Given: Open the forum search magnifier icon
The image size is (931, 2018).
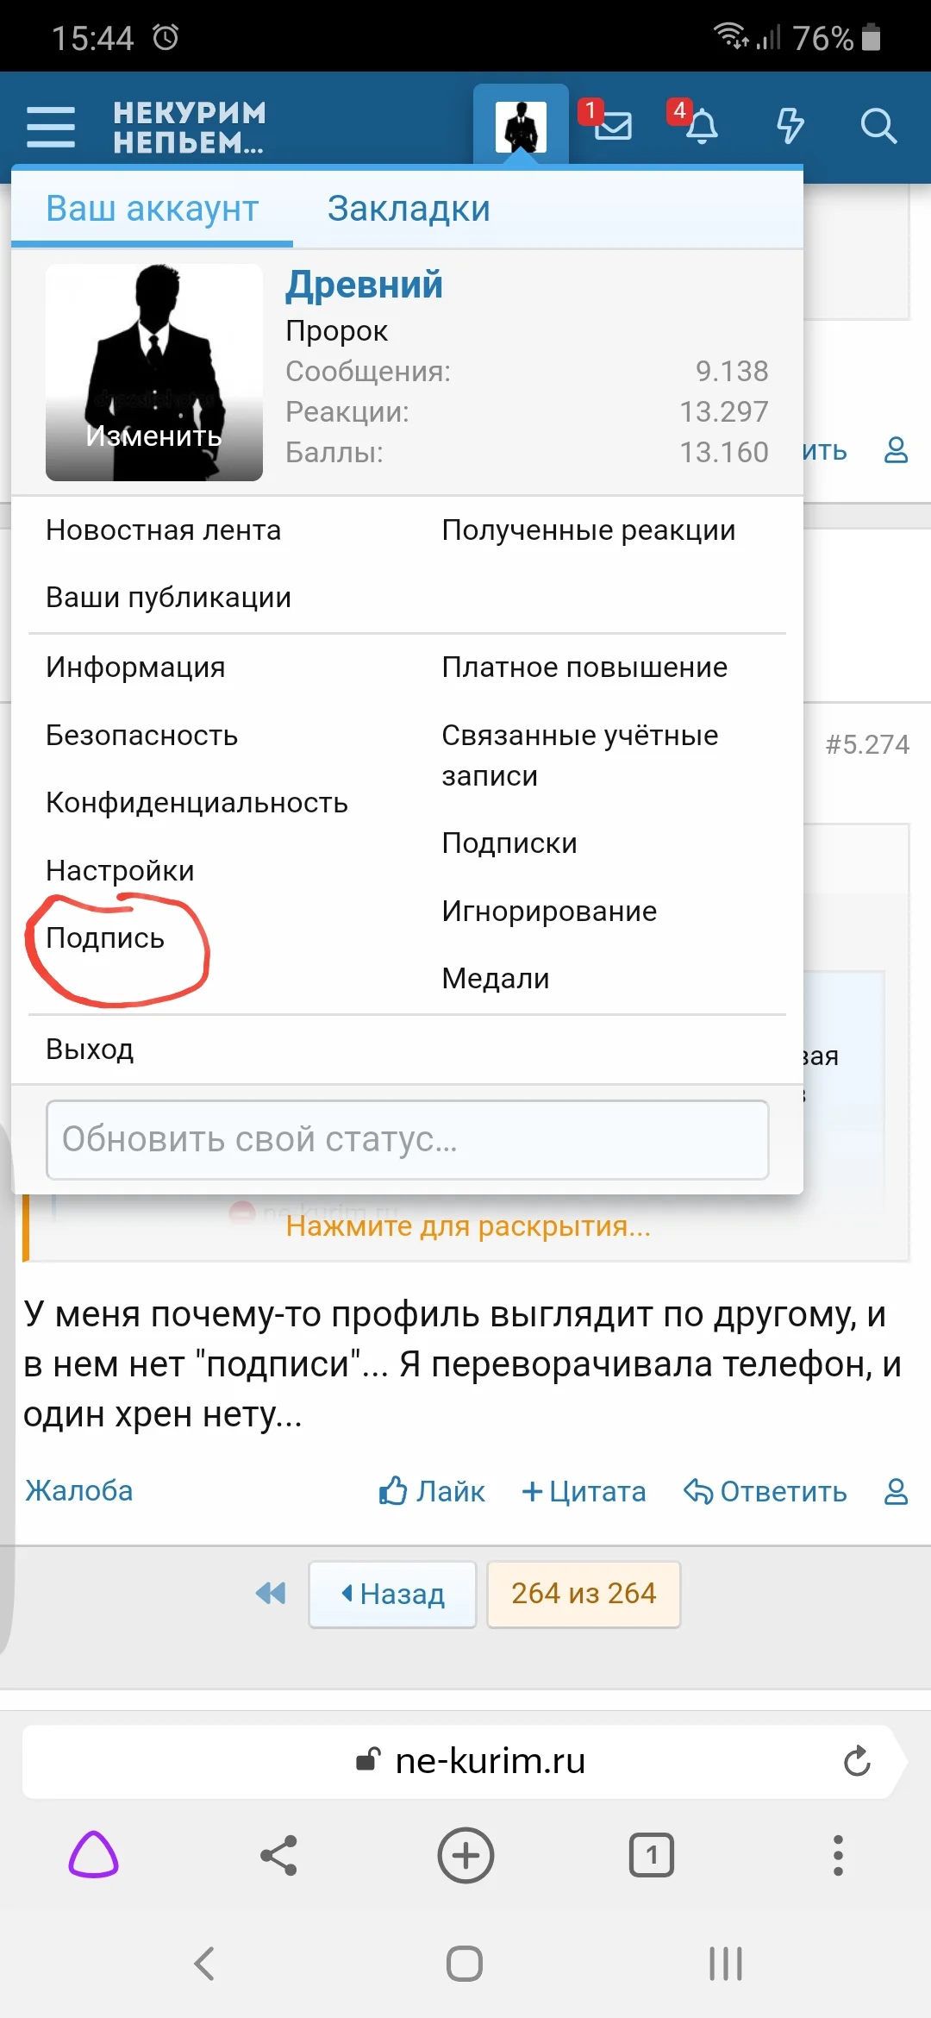Looking at the screenshot, I should click(878, 126).
